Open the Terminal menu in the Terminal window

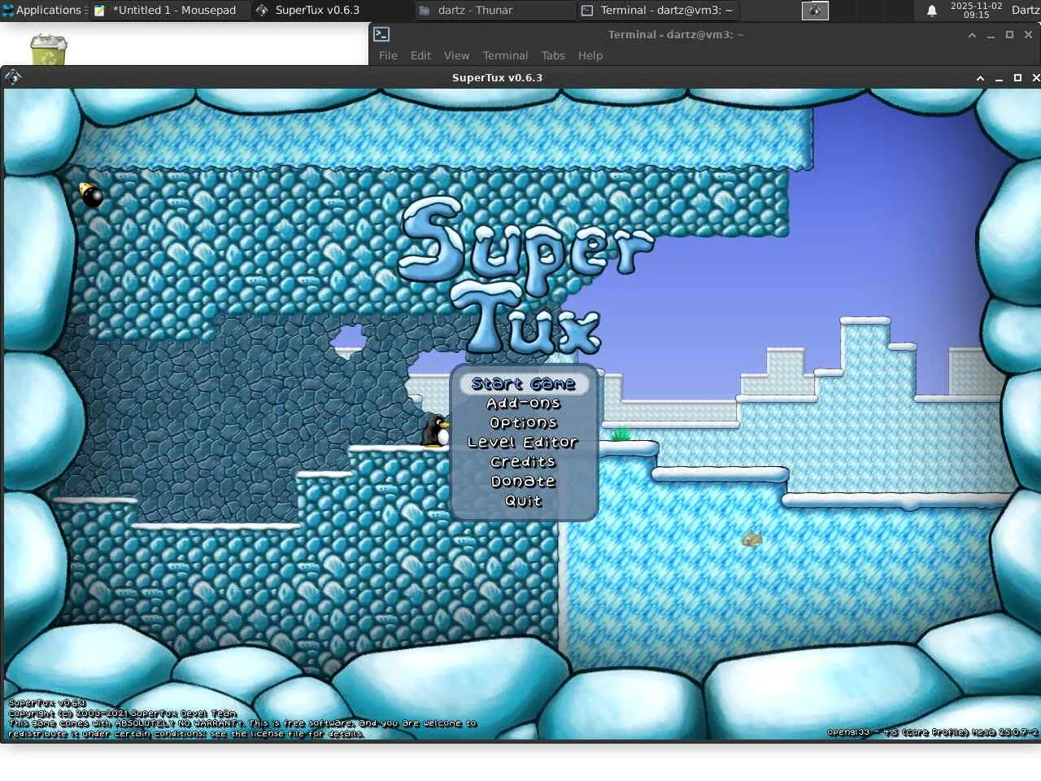(x=505, y=55)
